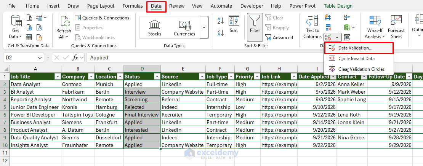423x166 pixels.
Task: Click the From Web icon
Action: pyautogui.click(x=29, y=27)
